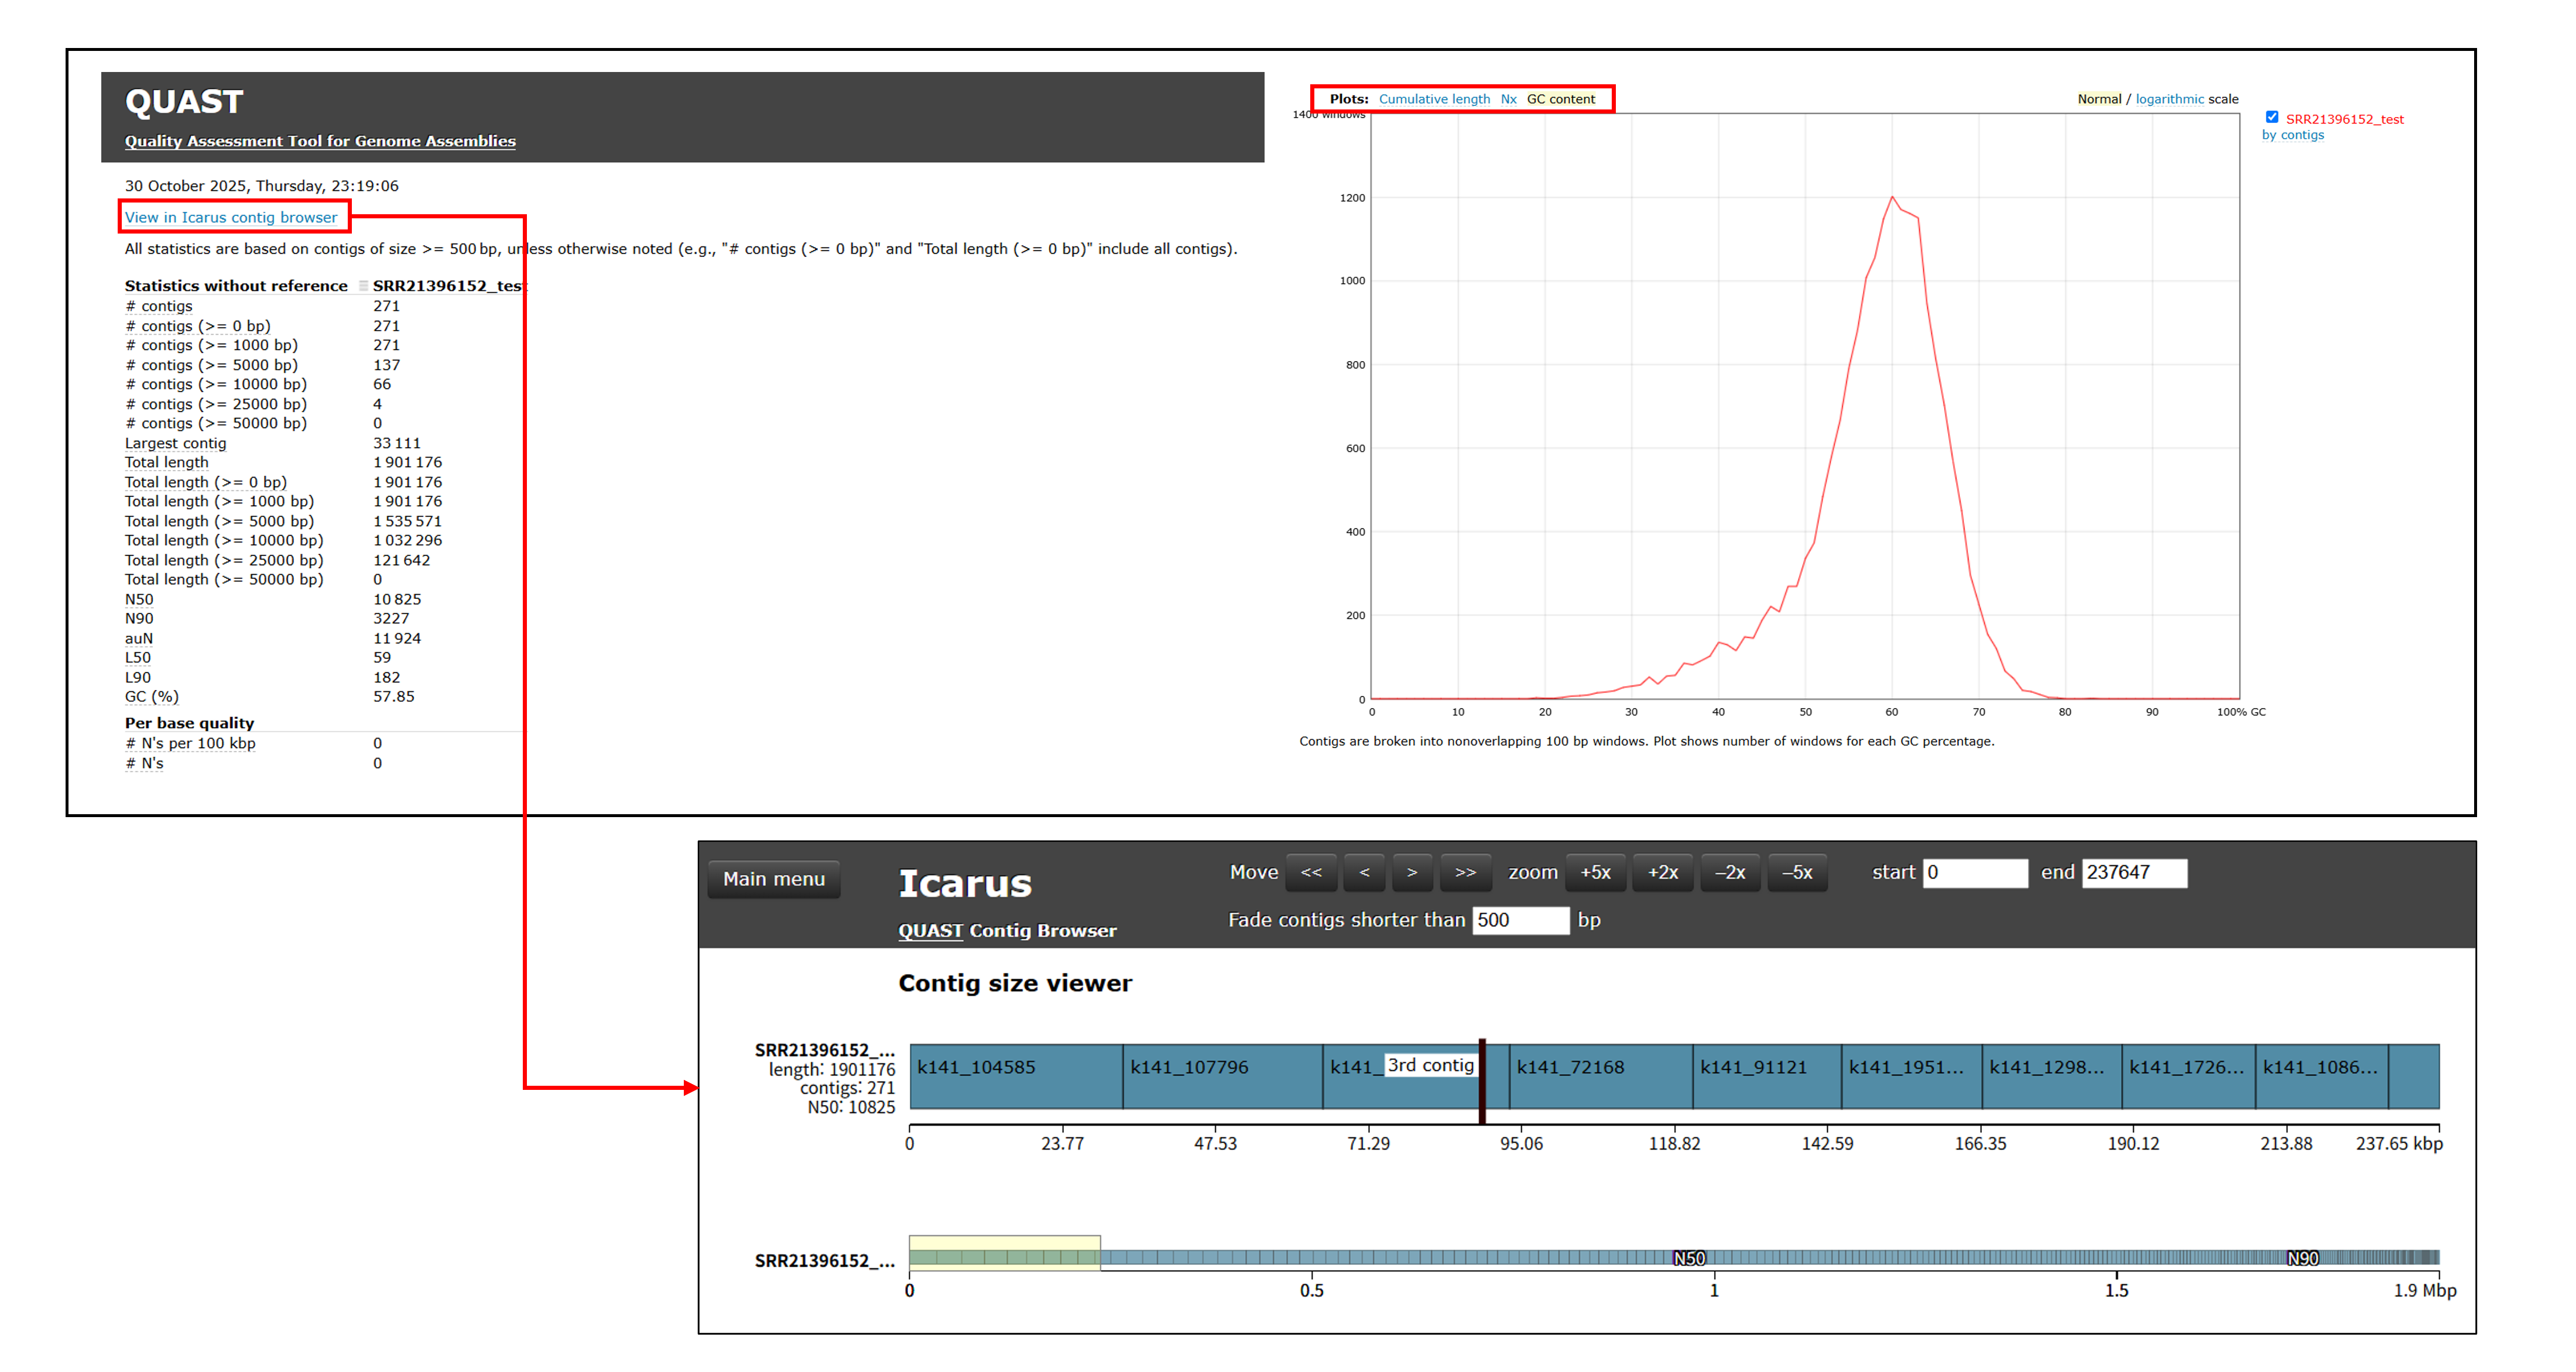Click the by contigs link
Screen dimensions: 2576x1372
[x=2292, y=135]
